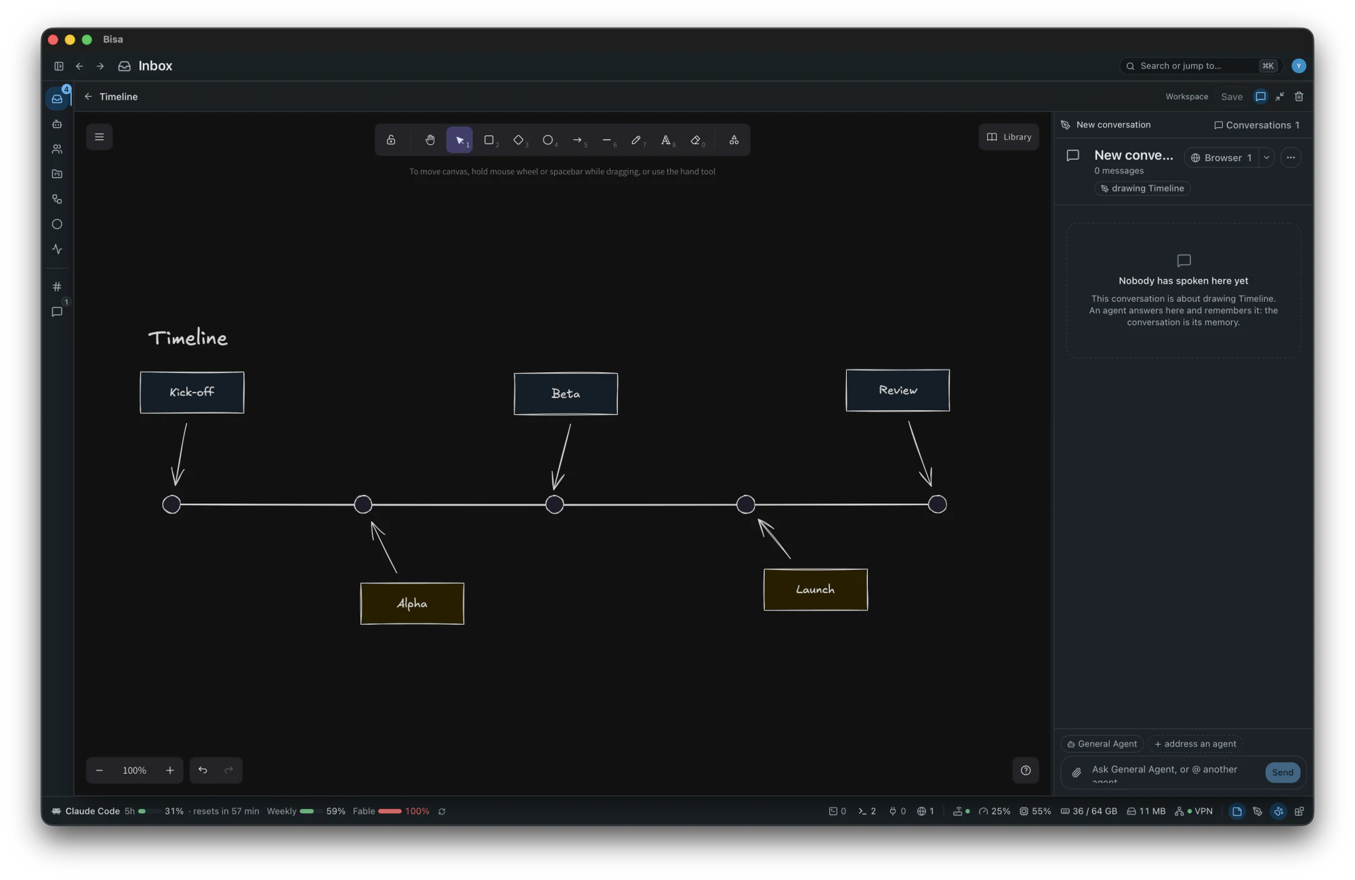Select the Text tool
The height and width of the screenshot is (880, 1355).
click(x=667, y=140)
